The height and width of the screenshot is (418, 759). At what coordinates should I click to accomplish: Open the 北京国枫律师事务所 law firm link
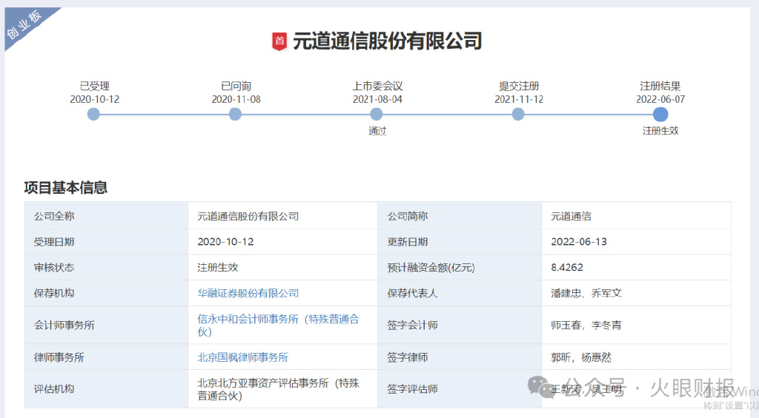click(242, 357)
